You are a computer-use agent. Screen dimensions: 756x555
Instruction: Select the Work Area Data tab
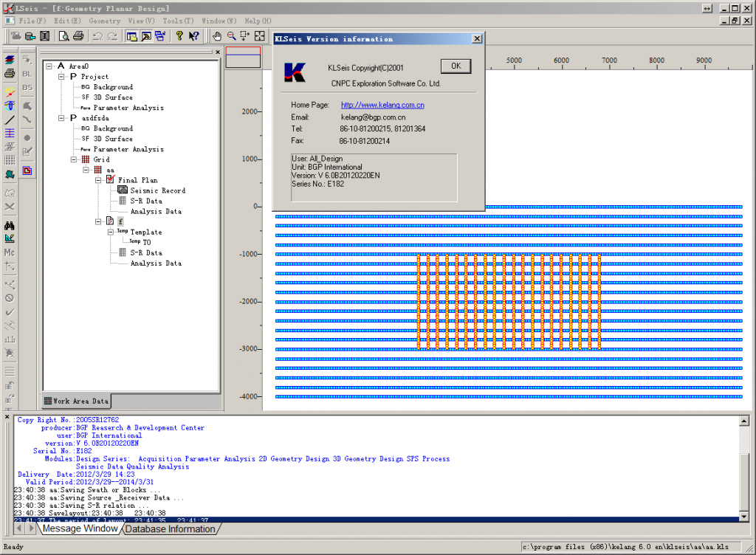tap(77, 401)
